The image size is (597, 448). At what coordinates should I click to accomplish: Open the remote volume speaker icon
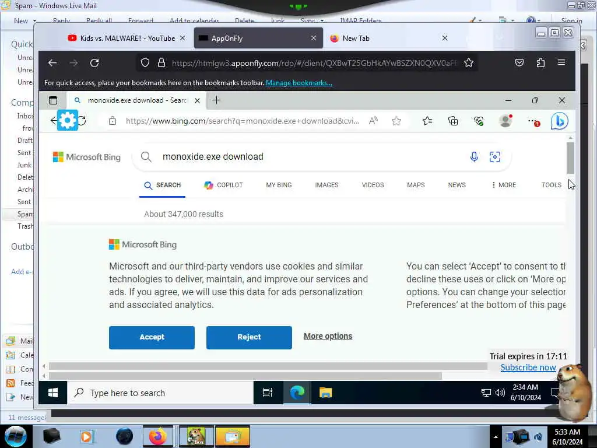click(500, 393)
